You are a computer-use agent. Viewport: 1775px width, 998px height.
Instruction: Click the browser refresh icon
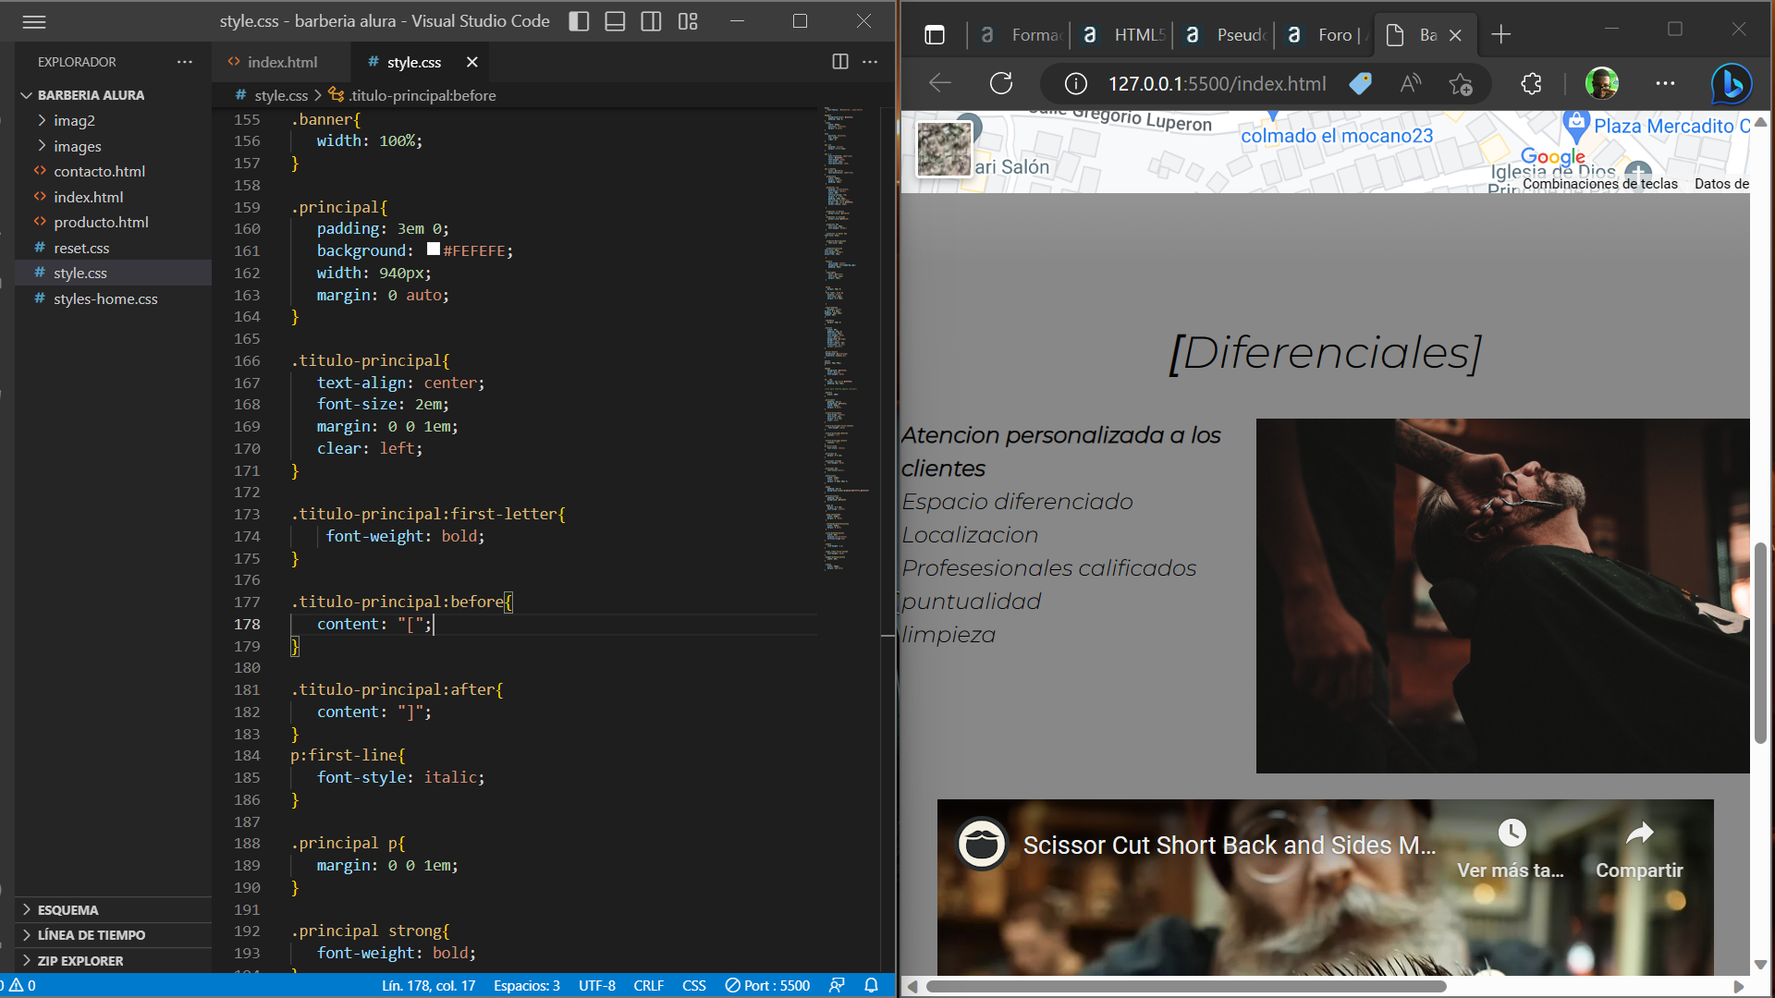(1001, 83)
